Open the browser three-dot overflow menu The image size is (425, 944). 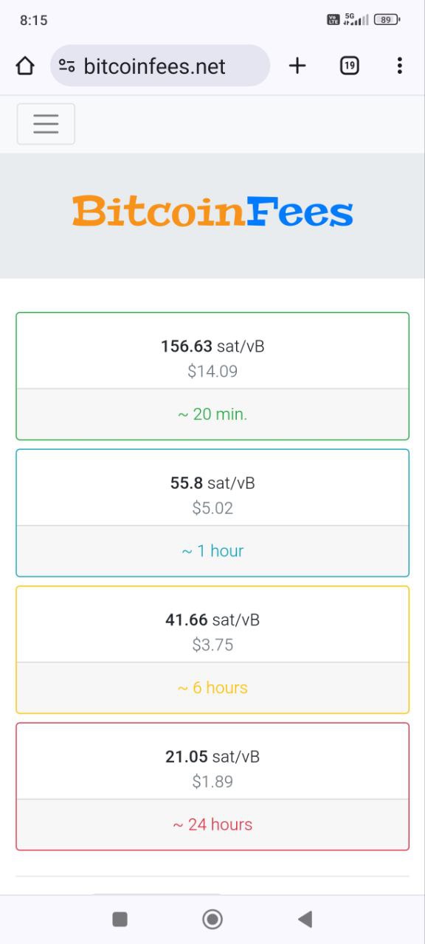point(399,66)
